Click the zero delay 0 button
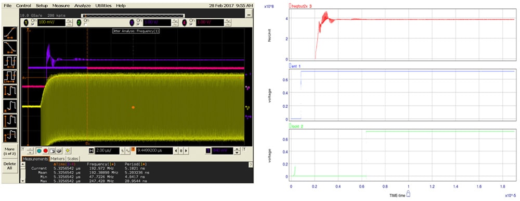The width and height of the screenshot is (520, 201). (x=181, y=150)
